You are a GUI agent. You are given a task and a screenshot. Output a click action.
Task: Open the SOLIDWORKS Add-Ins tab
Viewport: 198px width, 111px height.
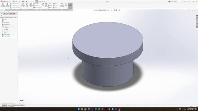pyautogui.click(x=32, y=10)
